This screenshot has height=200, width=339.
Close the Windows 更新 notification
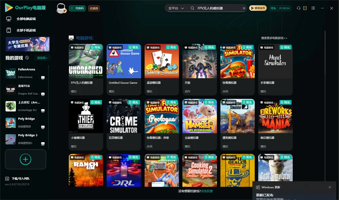pyautogui.click(x=330, y=187)
